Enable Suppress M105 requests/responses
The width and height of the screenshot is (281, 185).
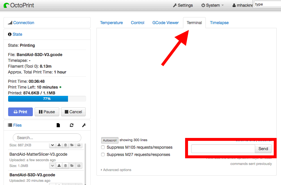pos(103,147)
